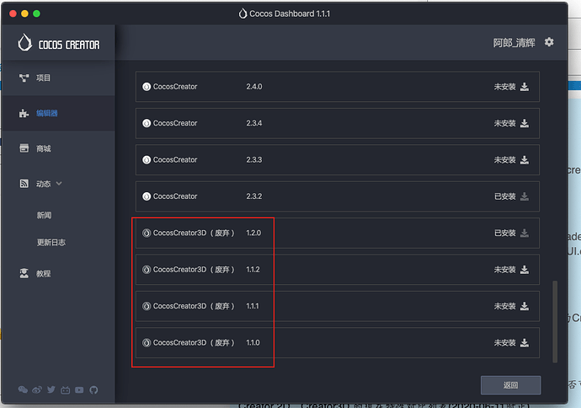Collapse the 动态 menu chevron

tap(59, 183)
